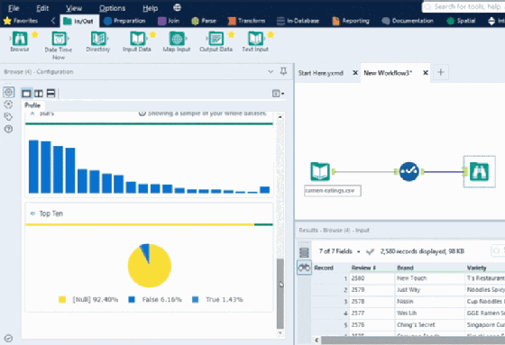Switch to the Documentation tool category

(408, 21)
